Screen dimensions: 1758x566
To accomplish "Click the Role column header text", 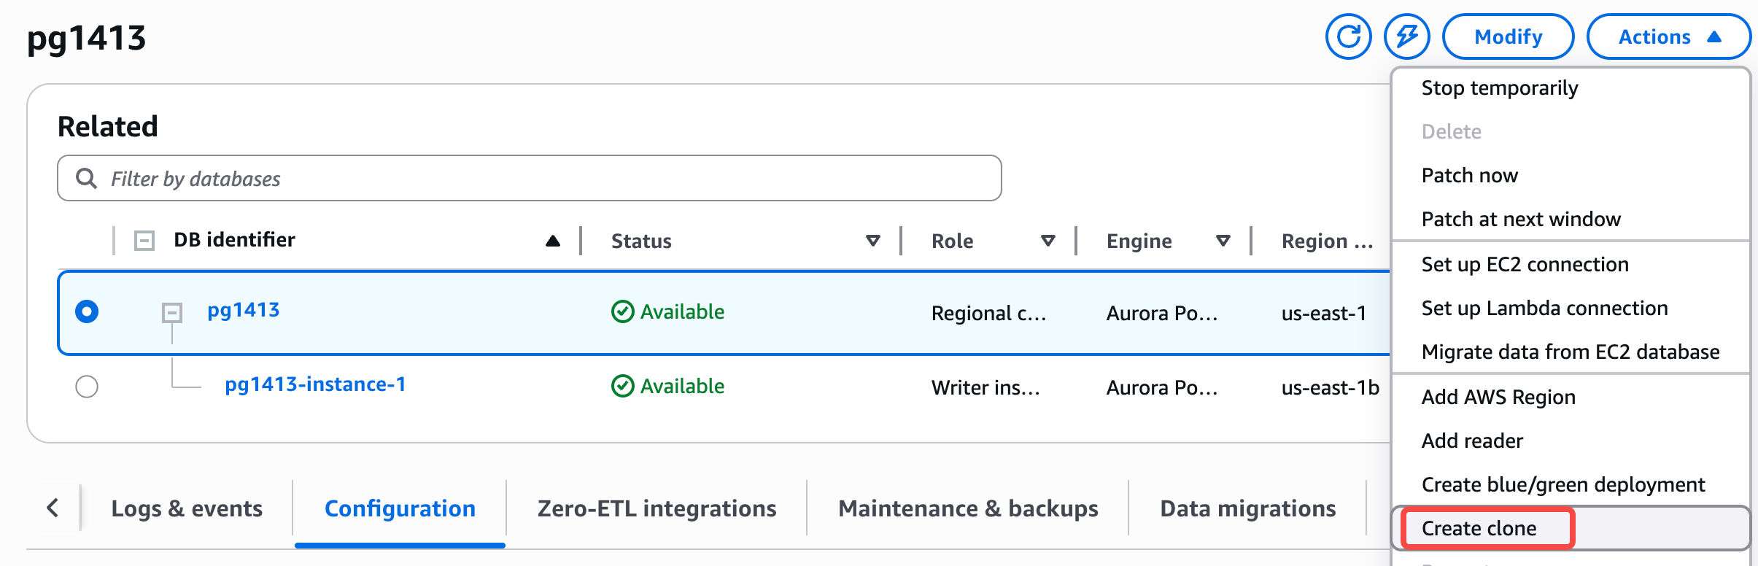I will coord(952,241).
